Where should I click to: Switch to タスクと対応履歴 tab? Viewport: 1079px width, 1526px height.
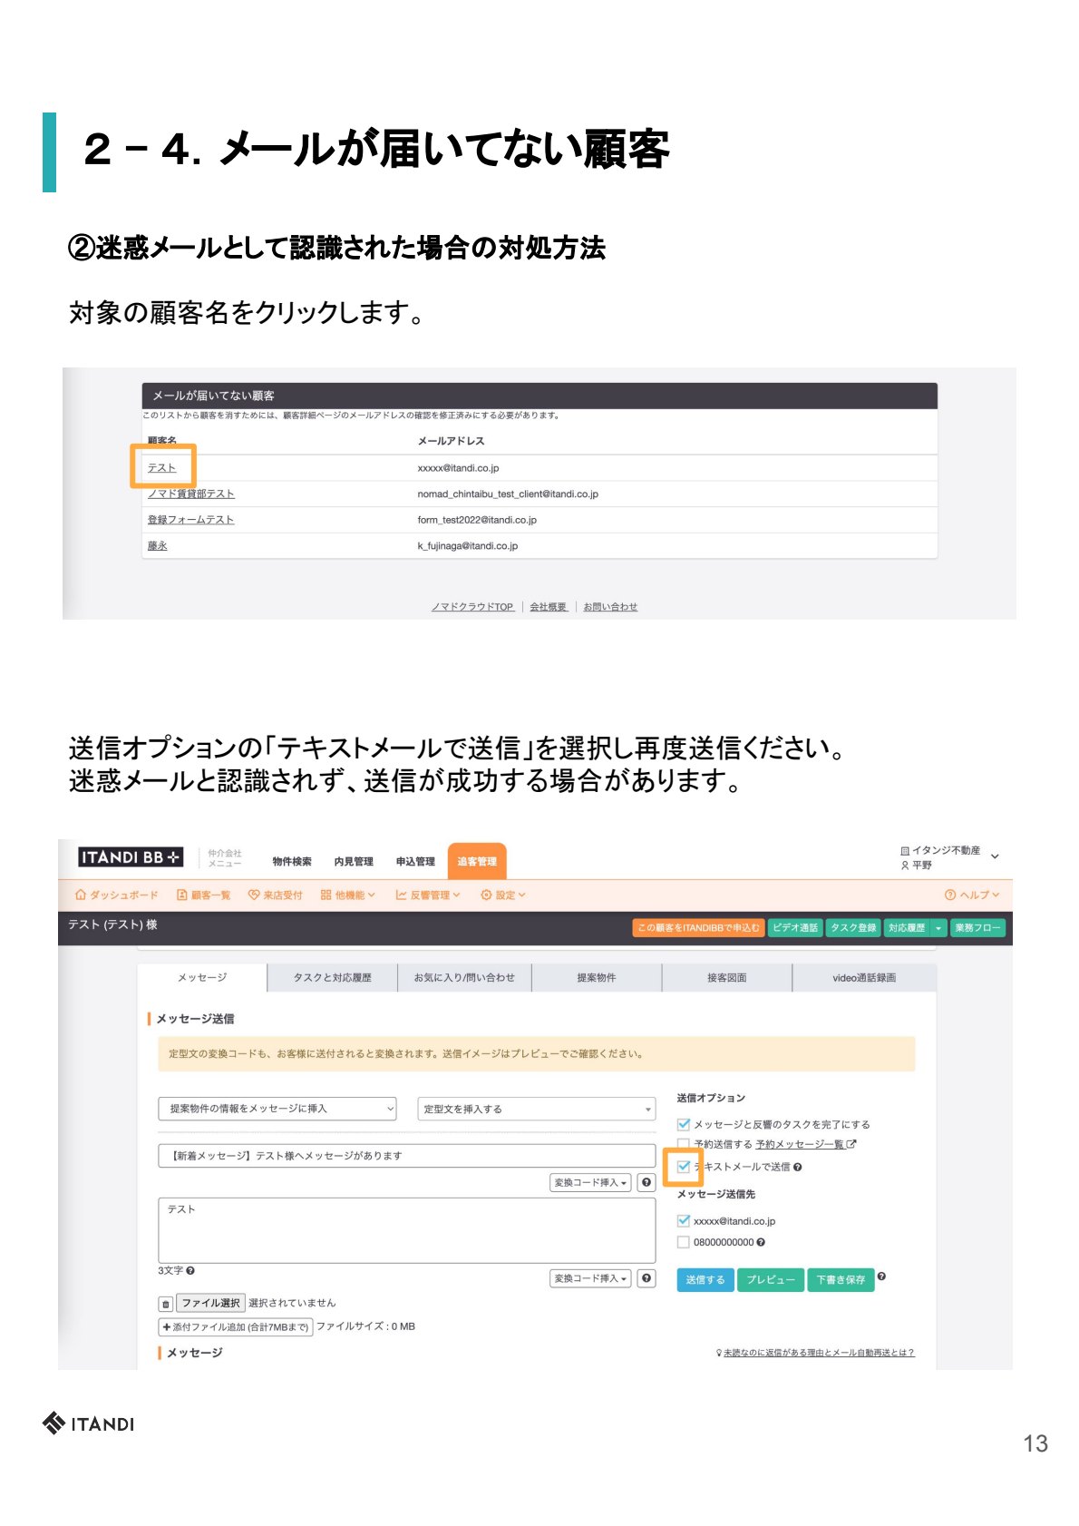[x=333, y=977]
